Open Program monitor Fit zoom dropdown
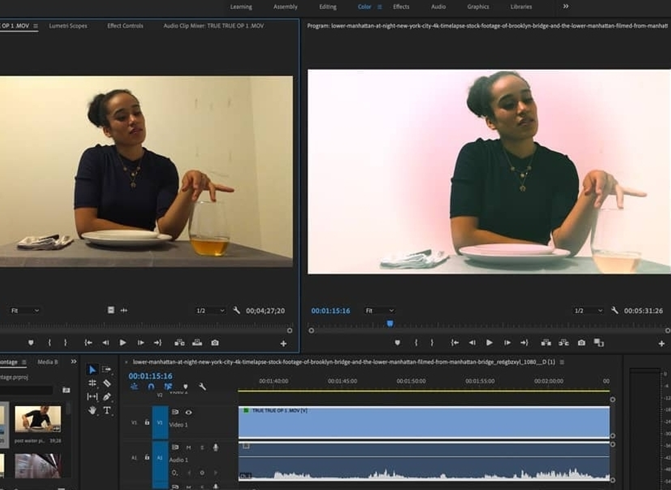 [379, 311]
